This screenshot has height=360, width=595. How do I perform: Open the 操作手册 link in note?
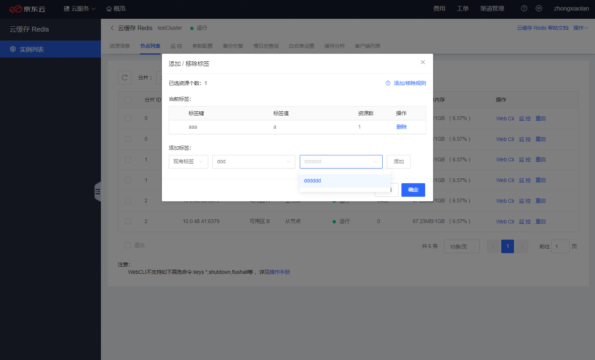(x=280, y=272)
